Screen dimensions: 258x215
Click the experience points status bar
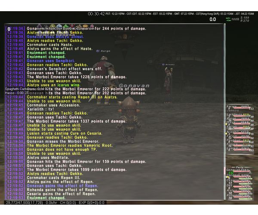click(x=55, y=203)
